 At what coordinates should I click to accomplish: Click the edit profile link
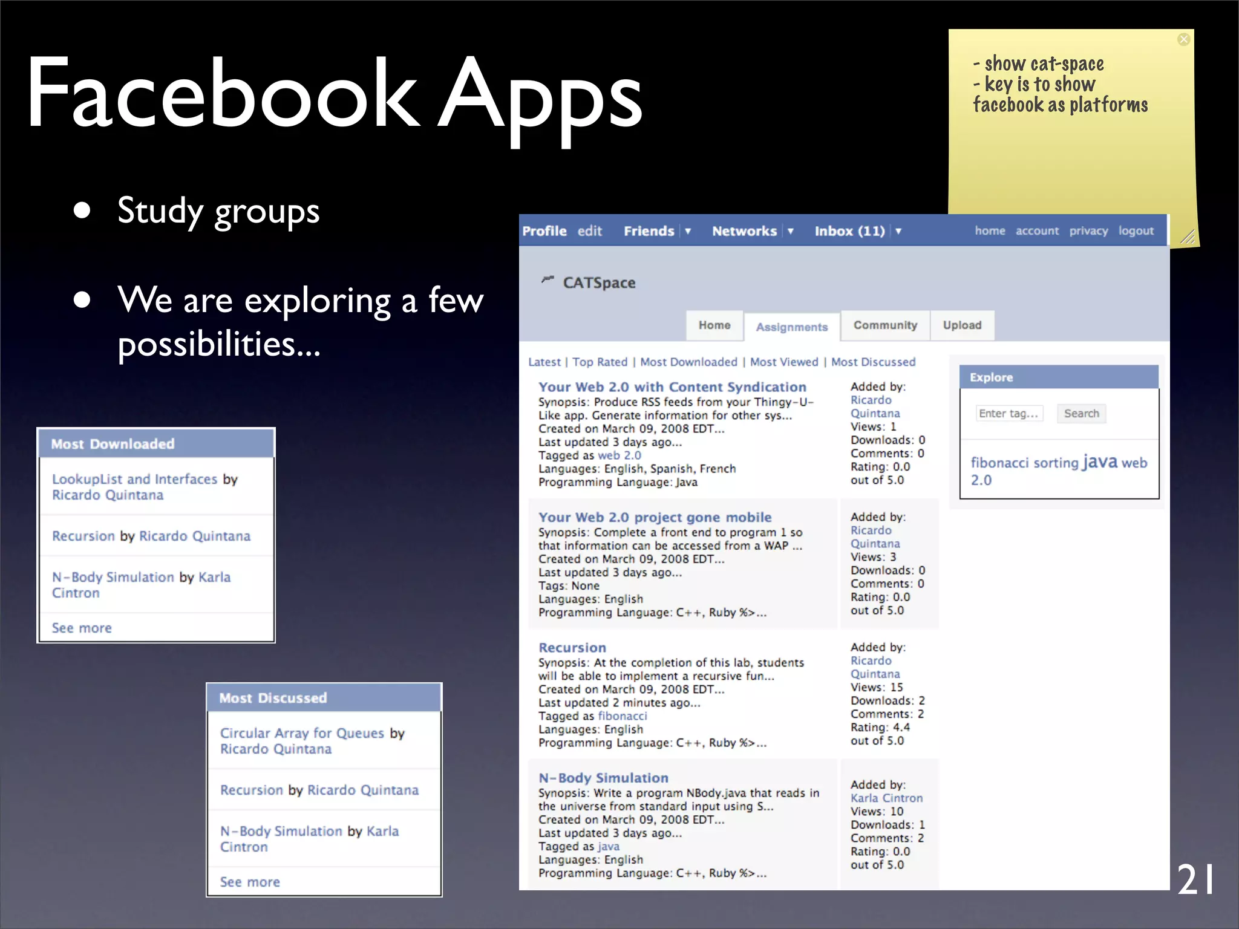(589, 231)
